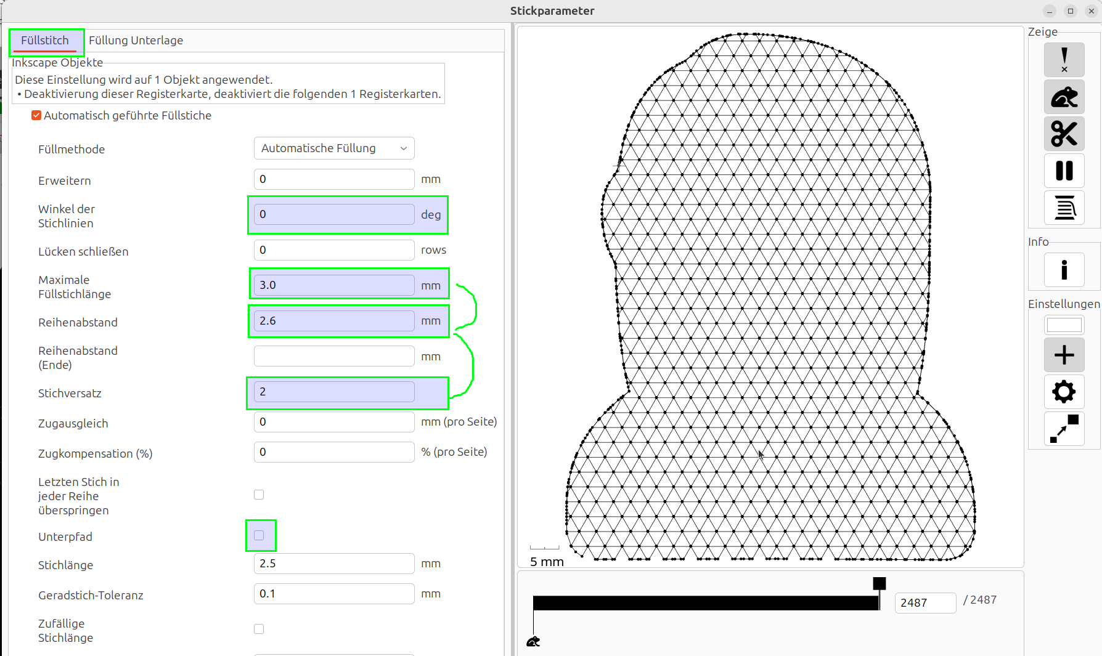1102x656 pixels.
Task: Click the Stichlänge field with 2.5
Action: click(x=334, y=564)
